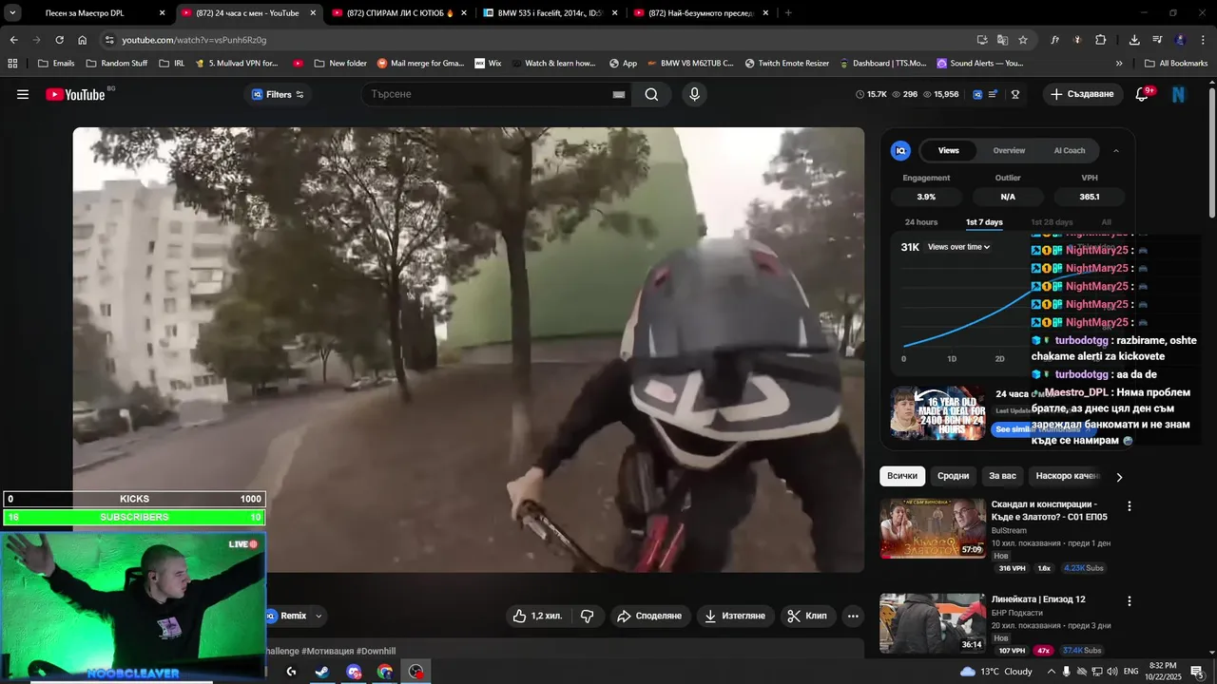Image resolution: width=1217 pixels, height=684 pixels.
Task: Open options for Линейката Епизод 12 video
Action: 1130,601
